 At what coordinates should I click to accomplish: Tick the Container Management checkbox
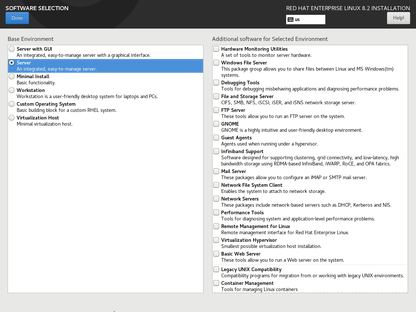coord(216,283)
